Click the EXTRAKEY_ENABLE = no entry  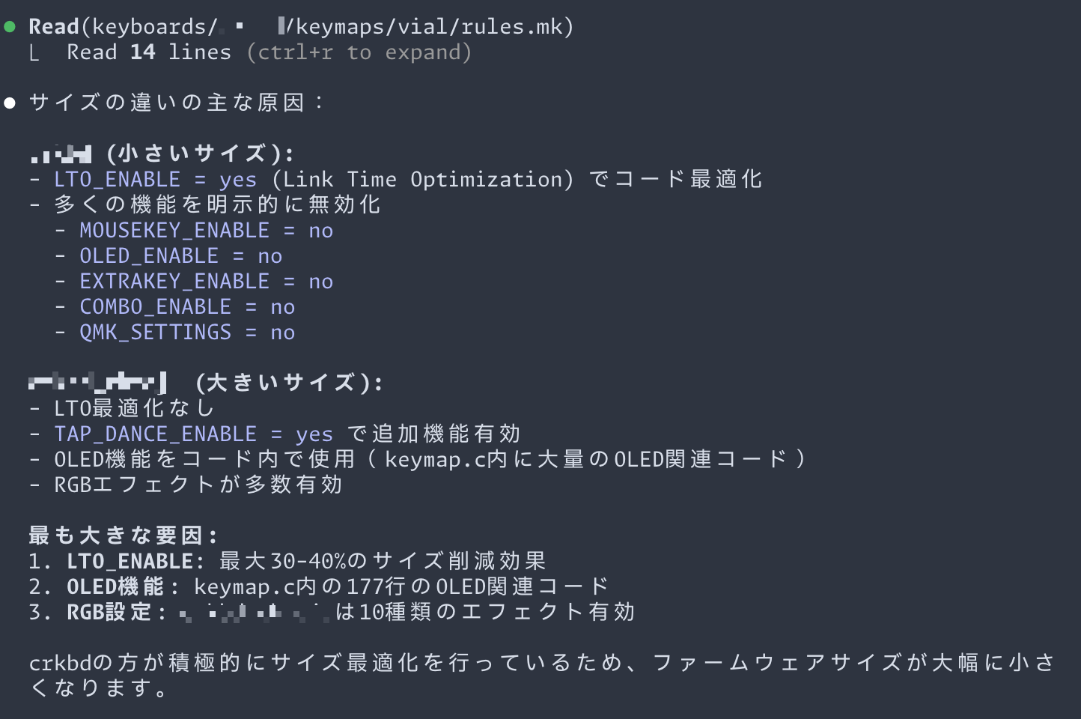[207, 282]
